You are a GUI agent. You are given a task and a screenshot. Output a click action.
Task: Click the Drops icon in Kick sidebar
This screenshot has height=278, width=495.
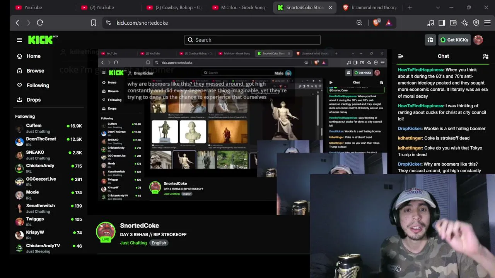click(19, 100)
